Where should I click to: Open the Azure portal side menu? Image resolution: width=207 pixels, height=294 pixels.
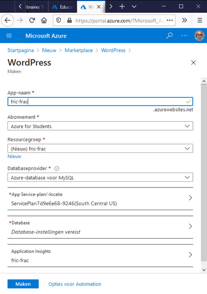pos(9,36)
